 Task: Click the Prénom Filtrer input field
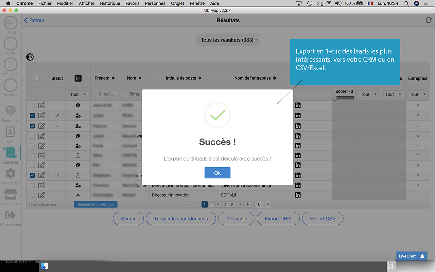pos(106,94)
